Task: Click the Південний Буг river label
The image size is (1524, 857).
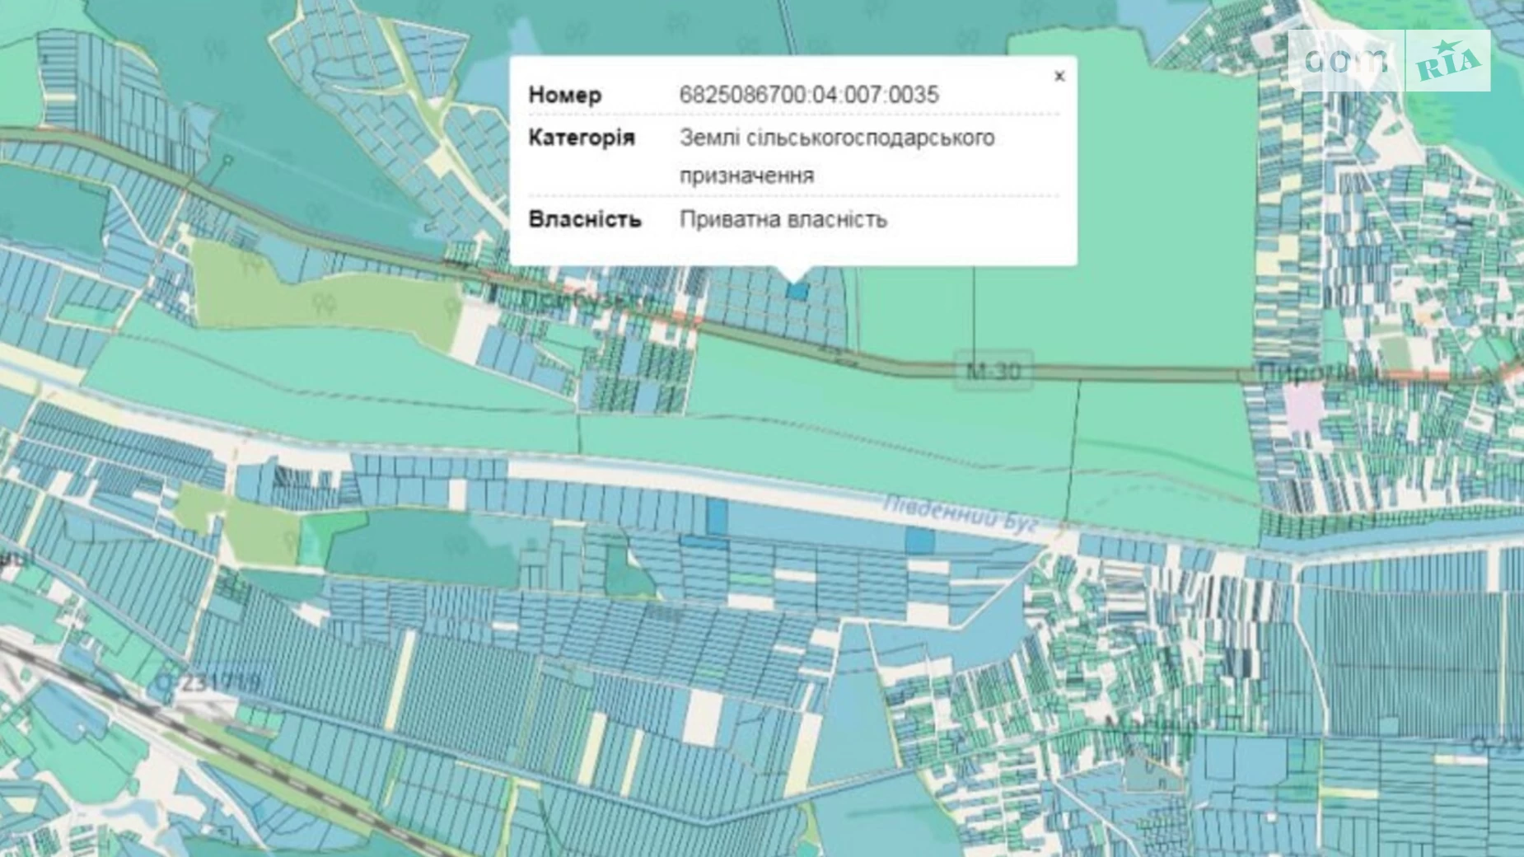Action: tap(960, 513)
